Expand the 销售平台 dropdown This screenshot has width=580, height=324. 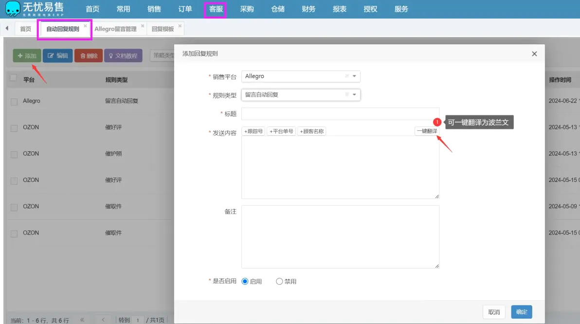pos(354,76)
